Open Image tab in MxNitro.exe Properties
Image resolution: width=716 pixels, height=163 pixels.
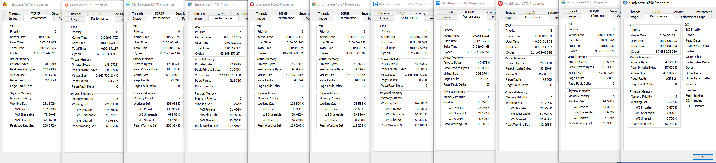(137, 19)
